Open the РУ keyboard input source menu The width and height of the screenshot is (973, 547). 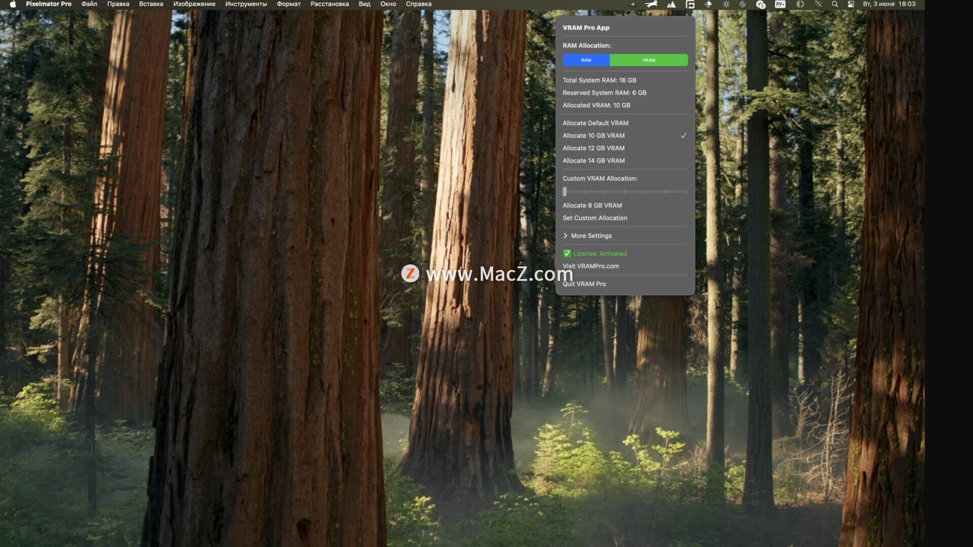[780, 4]
